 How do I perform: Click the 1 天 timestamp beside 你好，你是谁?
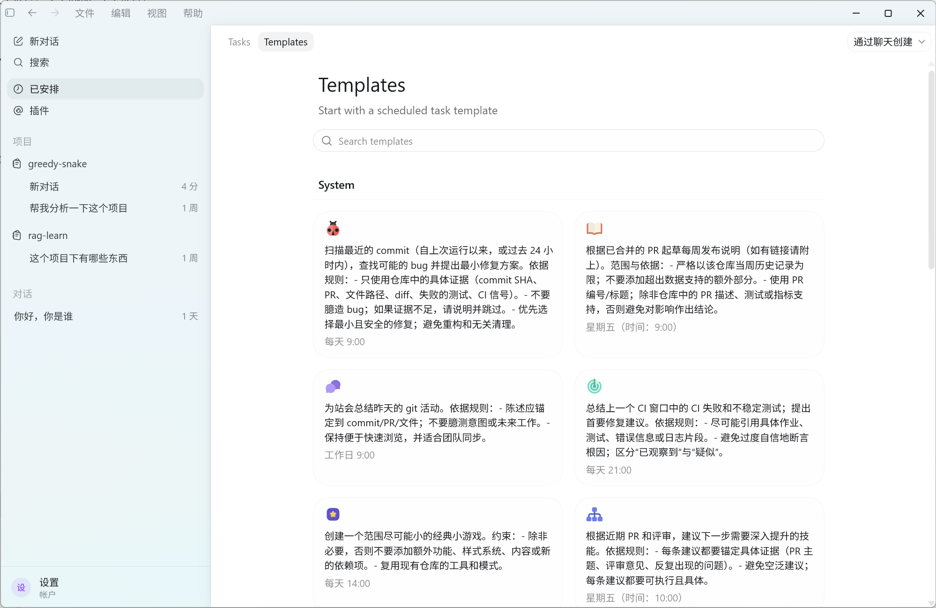click(x=190, y=316)
